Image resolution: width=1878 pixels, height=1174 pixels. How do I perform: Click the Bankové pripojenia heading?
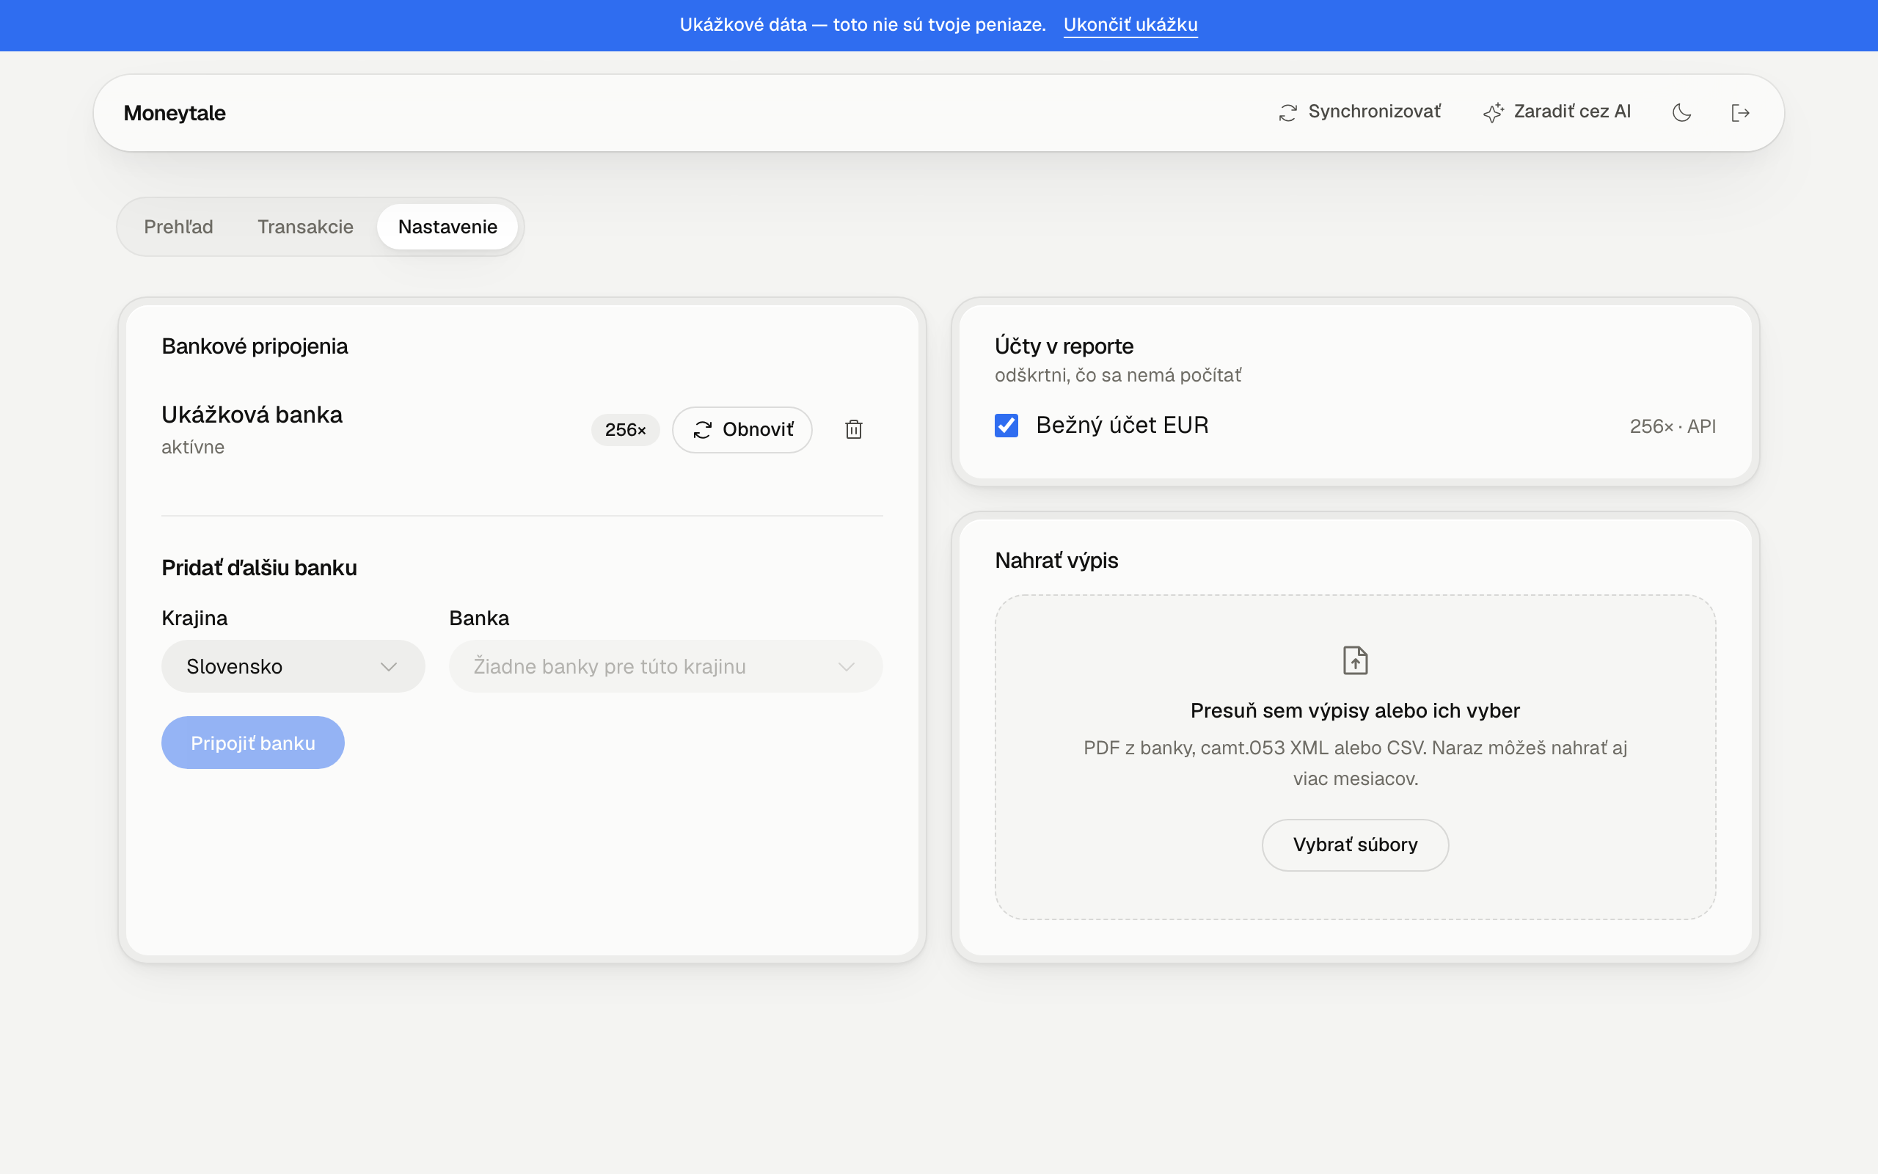[255, 346]
